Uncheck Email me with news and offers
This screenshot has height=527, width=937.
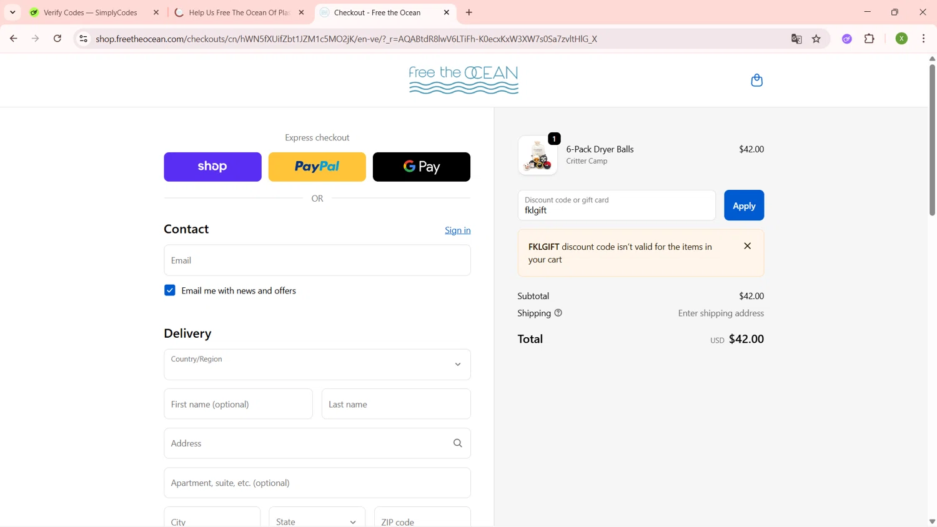(170, 290)
